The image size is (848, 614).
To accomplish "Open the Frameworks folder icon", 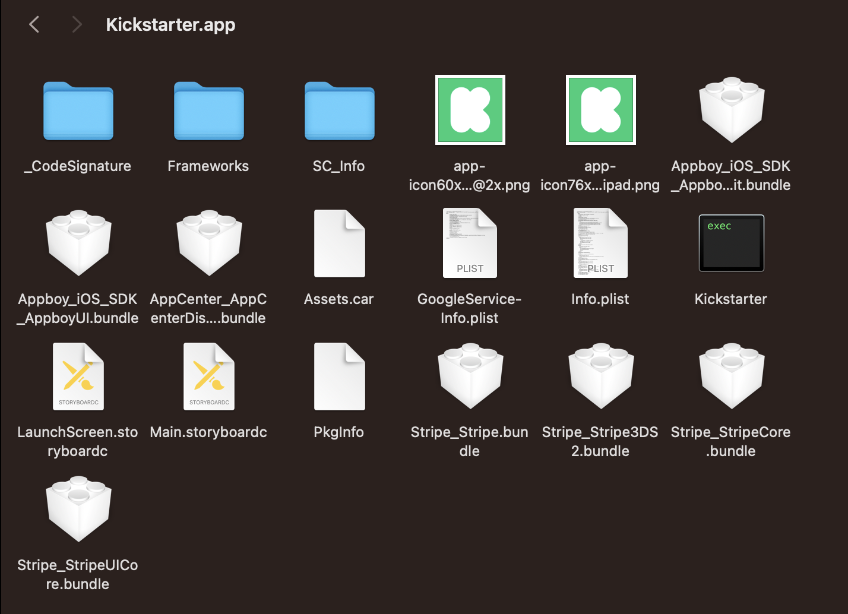I will [209, 111].
